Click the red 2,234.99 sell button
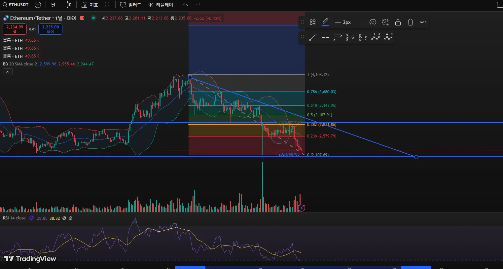Viewport: 503px width, 269px height. [x=15, y=29]
